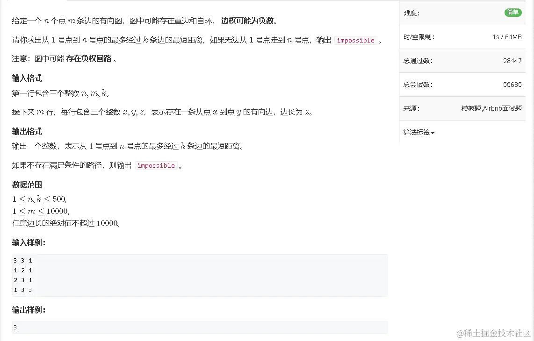Expand the 算法标签 dropdown
Image resolution: width=534 pixels, height=341 pixels.
click(x=419, y=132)
